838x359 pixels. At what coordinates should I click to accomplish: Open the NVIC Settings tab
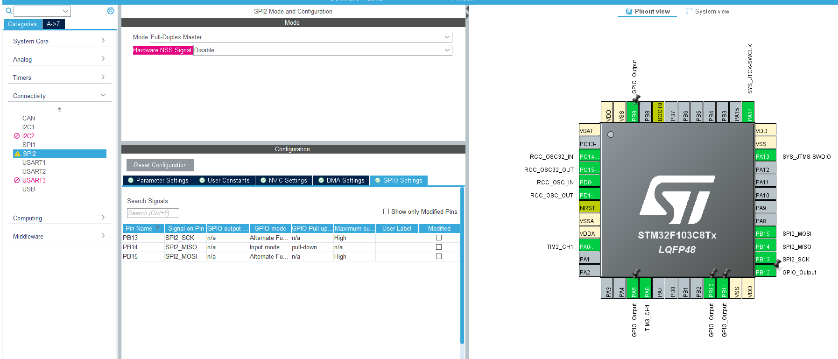(x=284, y=180)
